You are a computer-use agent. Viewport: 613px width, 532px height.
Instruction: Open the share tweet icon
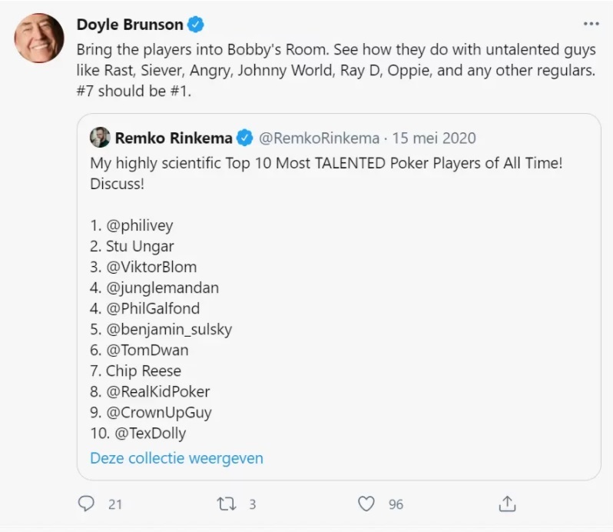507,504
